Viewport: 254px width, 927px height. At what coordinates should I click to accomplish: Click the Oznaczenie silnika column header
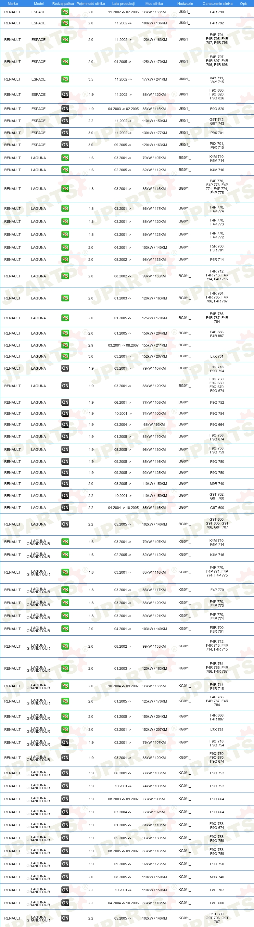coord(217,4)
